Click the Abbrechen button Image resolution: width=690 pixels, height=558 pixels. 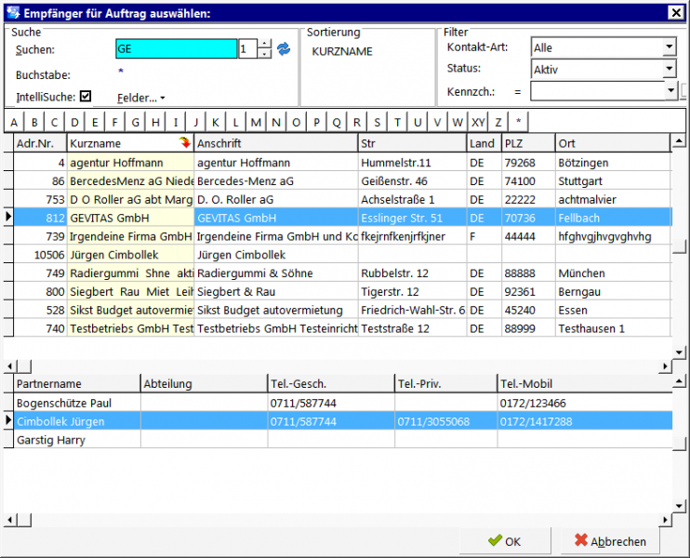[610, 541]
